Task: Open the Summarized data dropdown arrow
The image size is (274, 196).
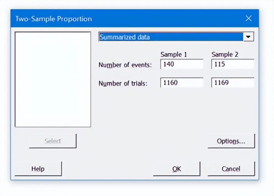Action: (x=248, y=37)
